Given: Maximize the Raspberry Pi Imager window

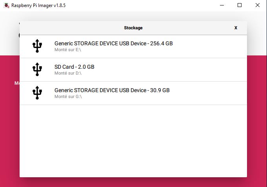Looking at the screenshot, I should (x=240, y=5).
